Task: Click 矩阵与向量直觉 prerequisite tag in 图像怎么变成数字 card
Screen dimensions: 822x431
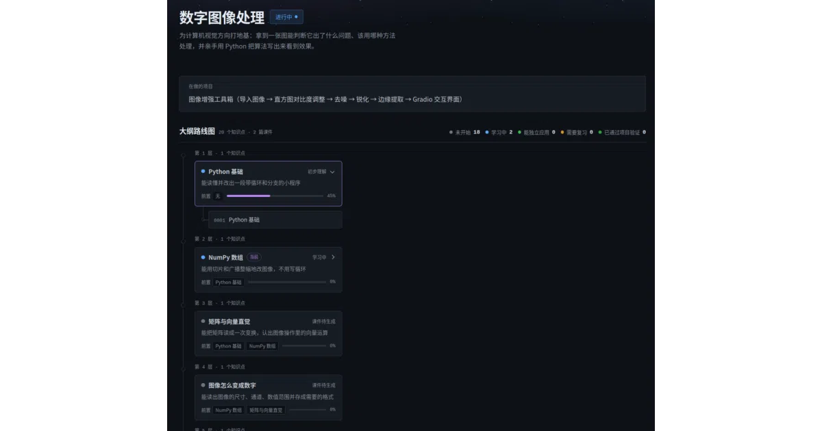Action: [266, 410]
